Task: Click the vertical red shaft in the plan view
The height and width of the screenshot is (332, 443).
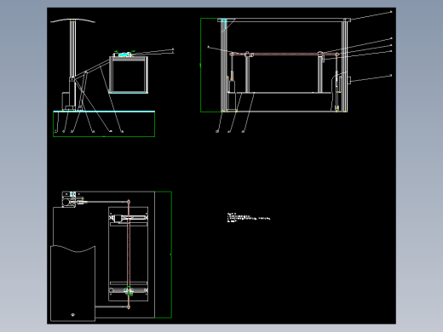Action: [129, 255]
